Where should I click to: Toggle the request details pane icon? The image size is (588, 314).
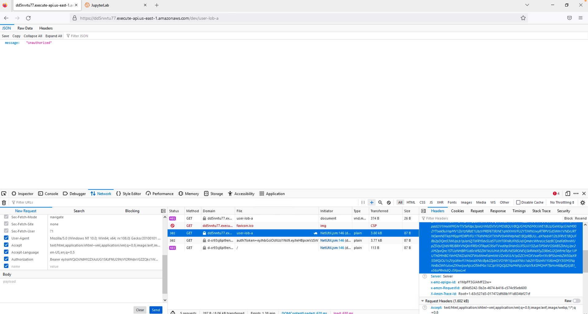click(x=424, y=211)
